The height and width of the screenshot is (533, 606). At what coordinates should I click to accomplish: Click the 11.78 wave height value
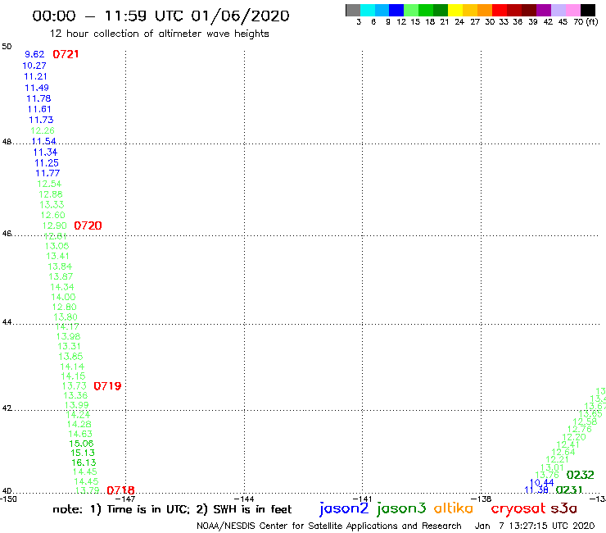(38, 98)
